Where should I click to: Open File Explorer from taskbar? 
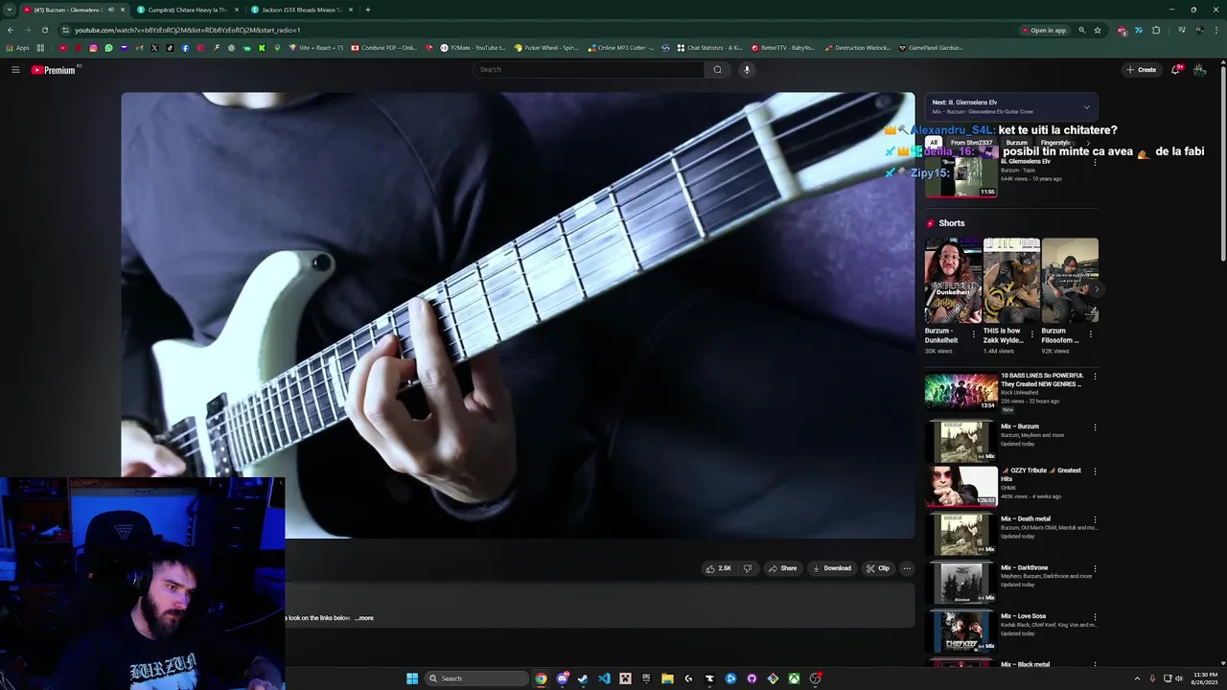pos(667,678)
